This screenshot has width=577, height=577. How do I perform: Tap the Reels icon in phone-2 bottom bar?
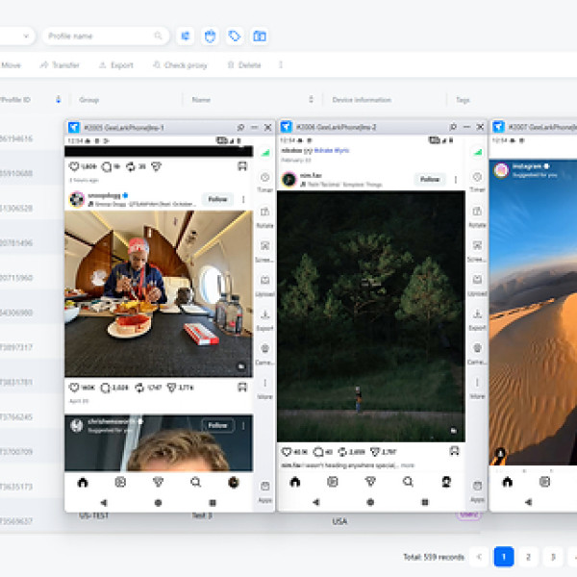(333, 482)
